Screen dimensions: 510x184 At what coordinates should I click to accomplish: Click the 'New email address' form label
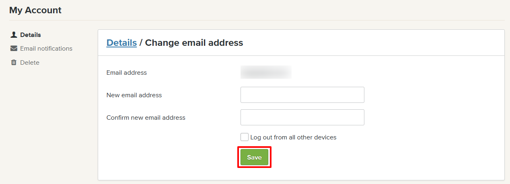134,95
